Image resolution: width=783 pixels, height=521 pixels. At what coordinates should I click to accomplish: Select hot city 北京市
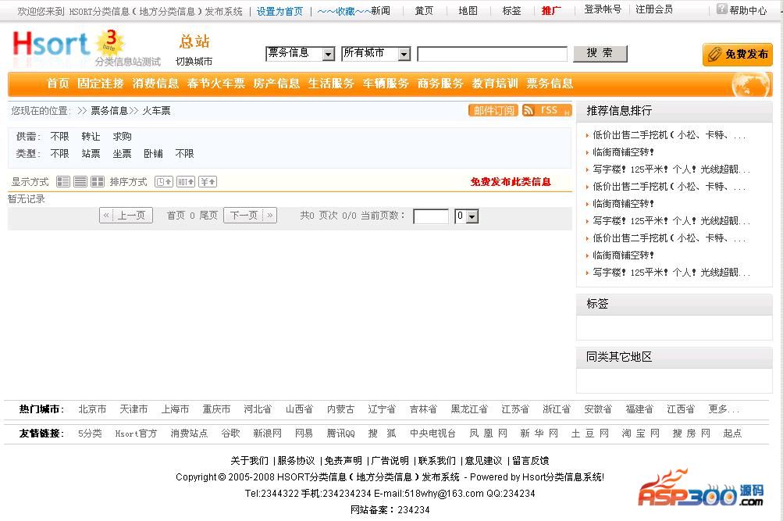(x=92, y=409)
